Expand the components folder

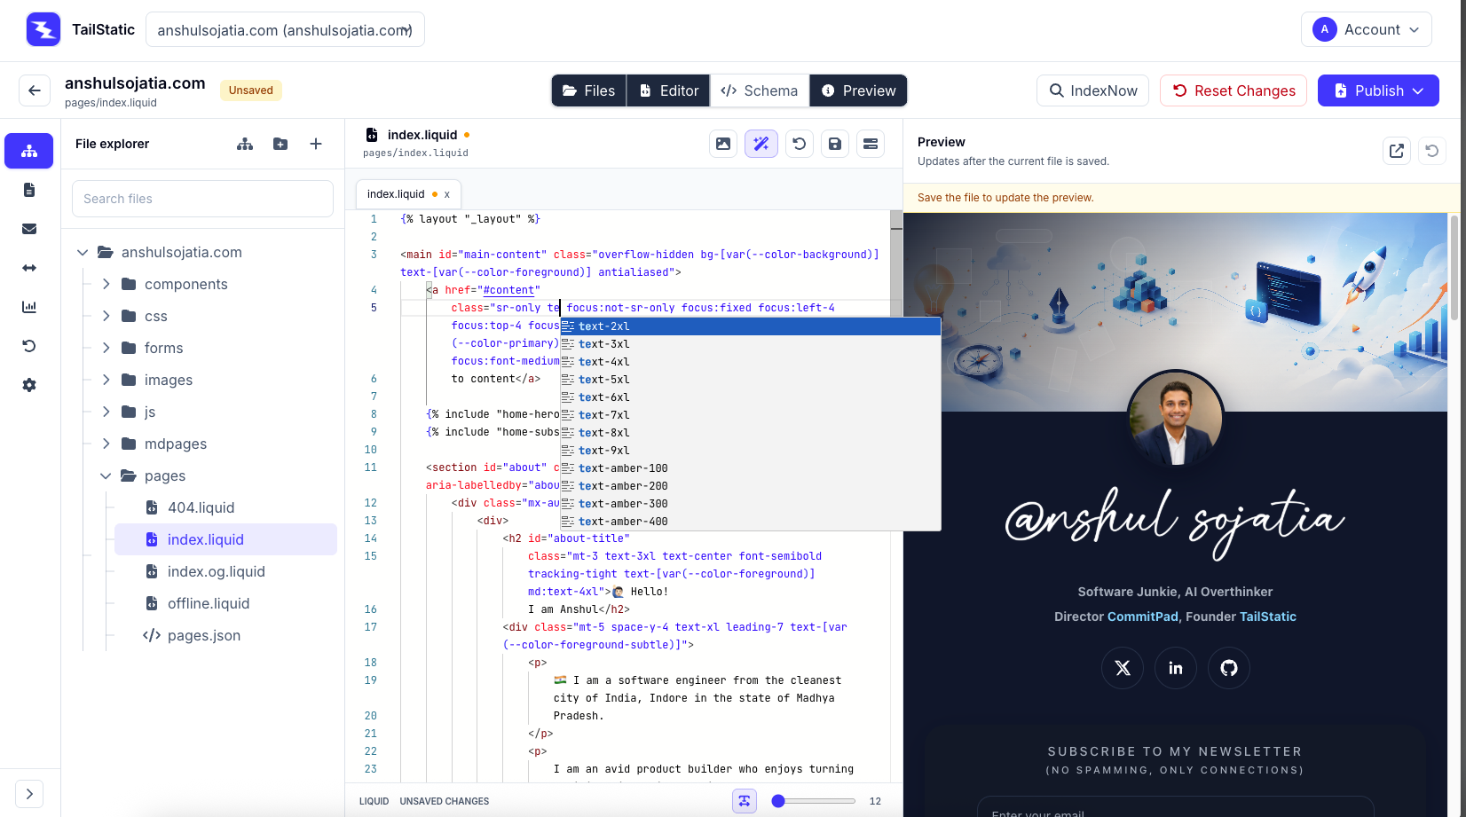click(x=106, y=284)
